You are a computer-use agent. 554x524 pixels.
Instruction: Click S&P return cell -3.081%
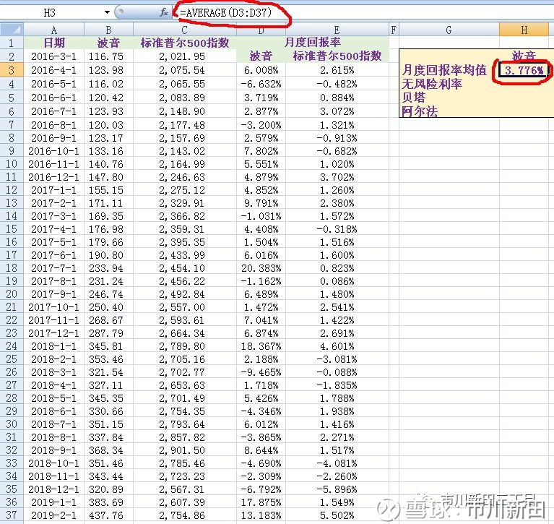[x=337, y=359]
